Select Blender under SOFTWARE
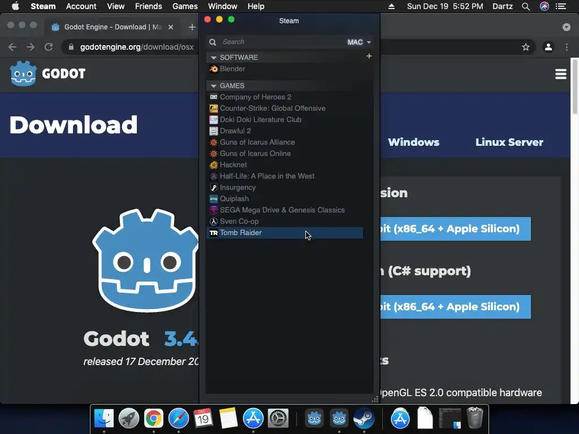This screenshot has height=434, width=579. click(x=284, y=68)
